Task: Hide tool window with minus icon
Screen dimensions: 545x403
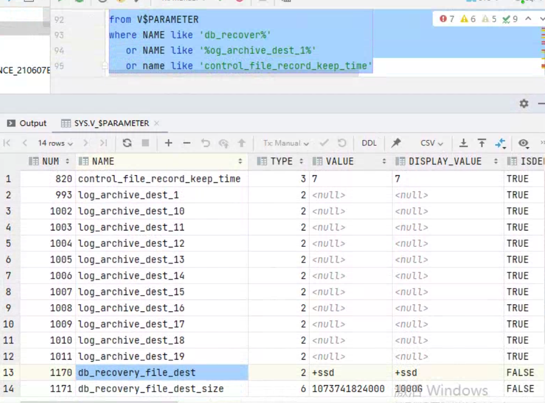Action: (542, 104)
